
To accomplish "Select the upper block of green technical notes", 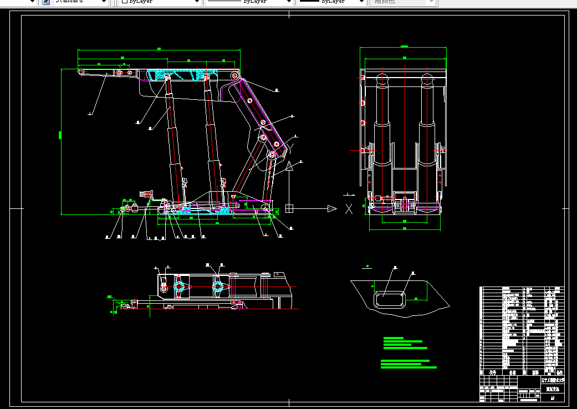I will 405,343.
